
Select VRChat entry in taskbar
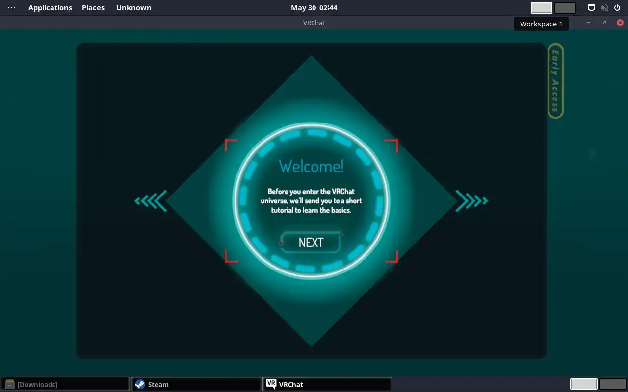pos(327,384)
